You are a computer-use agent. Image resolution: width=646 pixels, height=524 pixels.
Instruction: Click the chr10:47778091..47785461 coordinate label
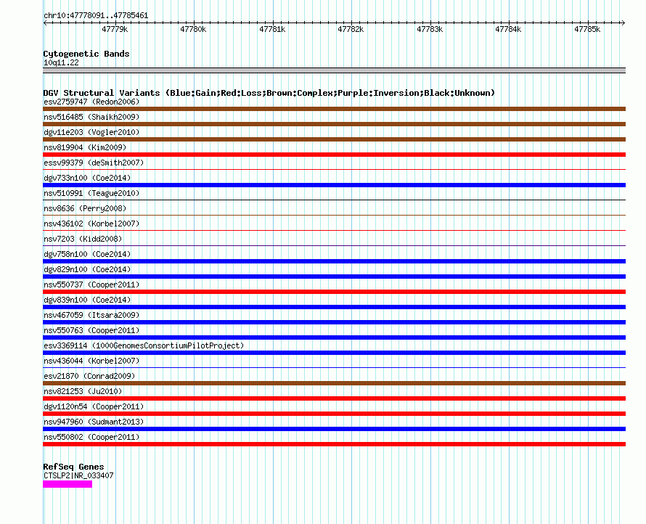pos(96,15)
